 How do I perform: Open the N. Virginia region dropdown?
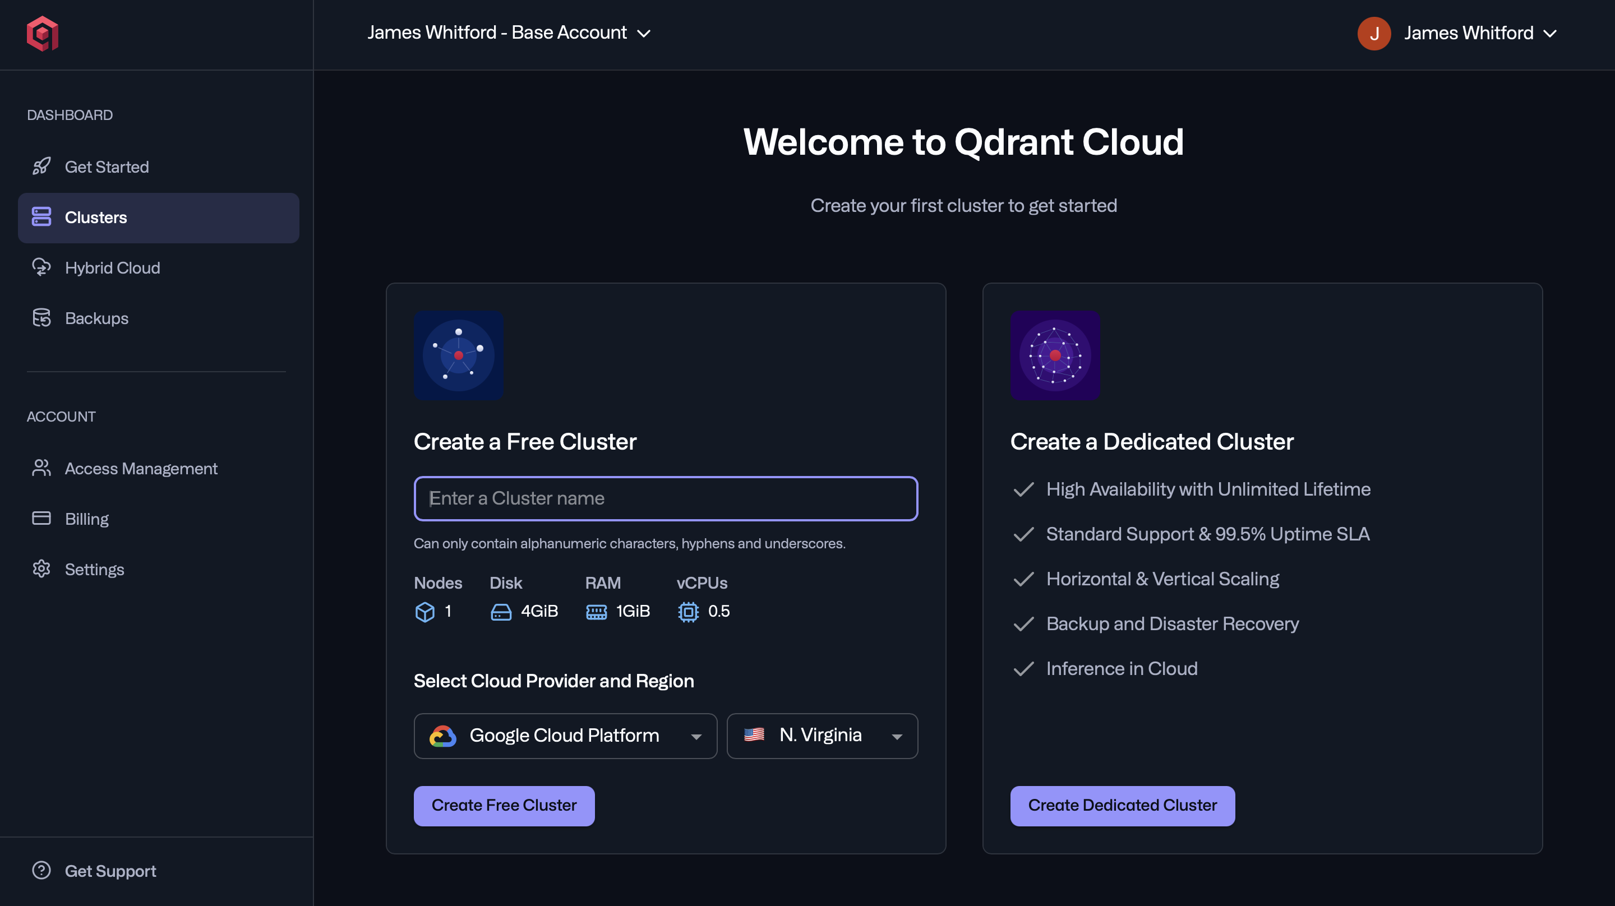[897, 736]
